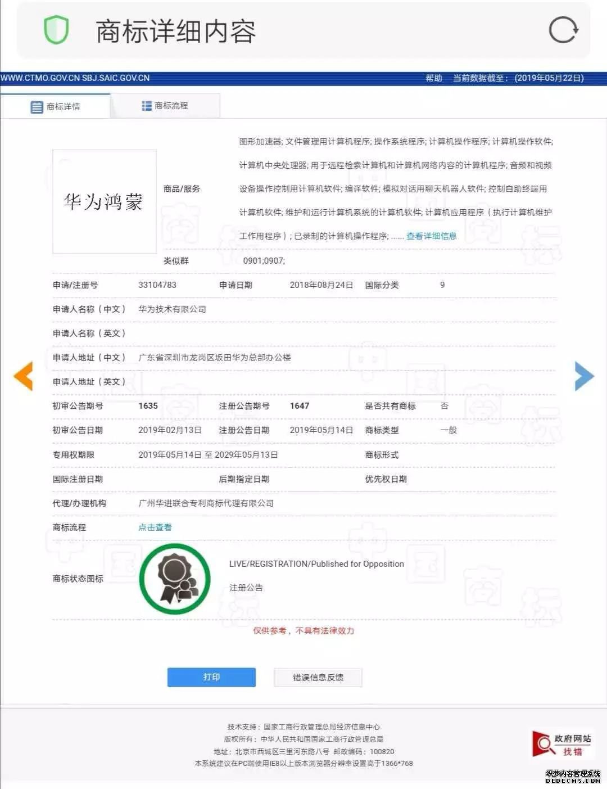Image resolution: width=607 pixels, height=789 pixels.
Task: Click the address 广东省深圳市龙岗区坂田华为总部办公楼
Action: pos(215,358)
